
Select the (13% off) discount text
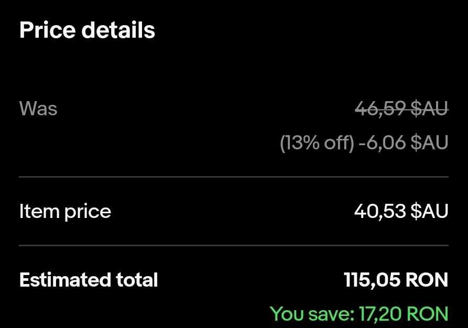tap(317, 143)
